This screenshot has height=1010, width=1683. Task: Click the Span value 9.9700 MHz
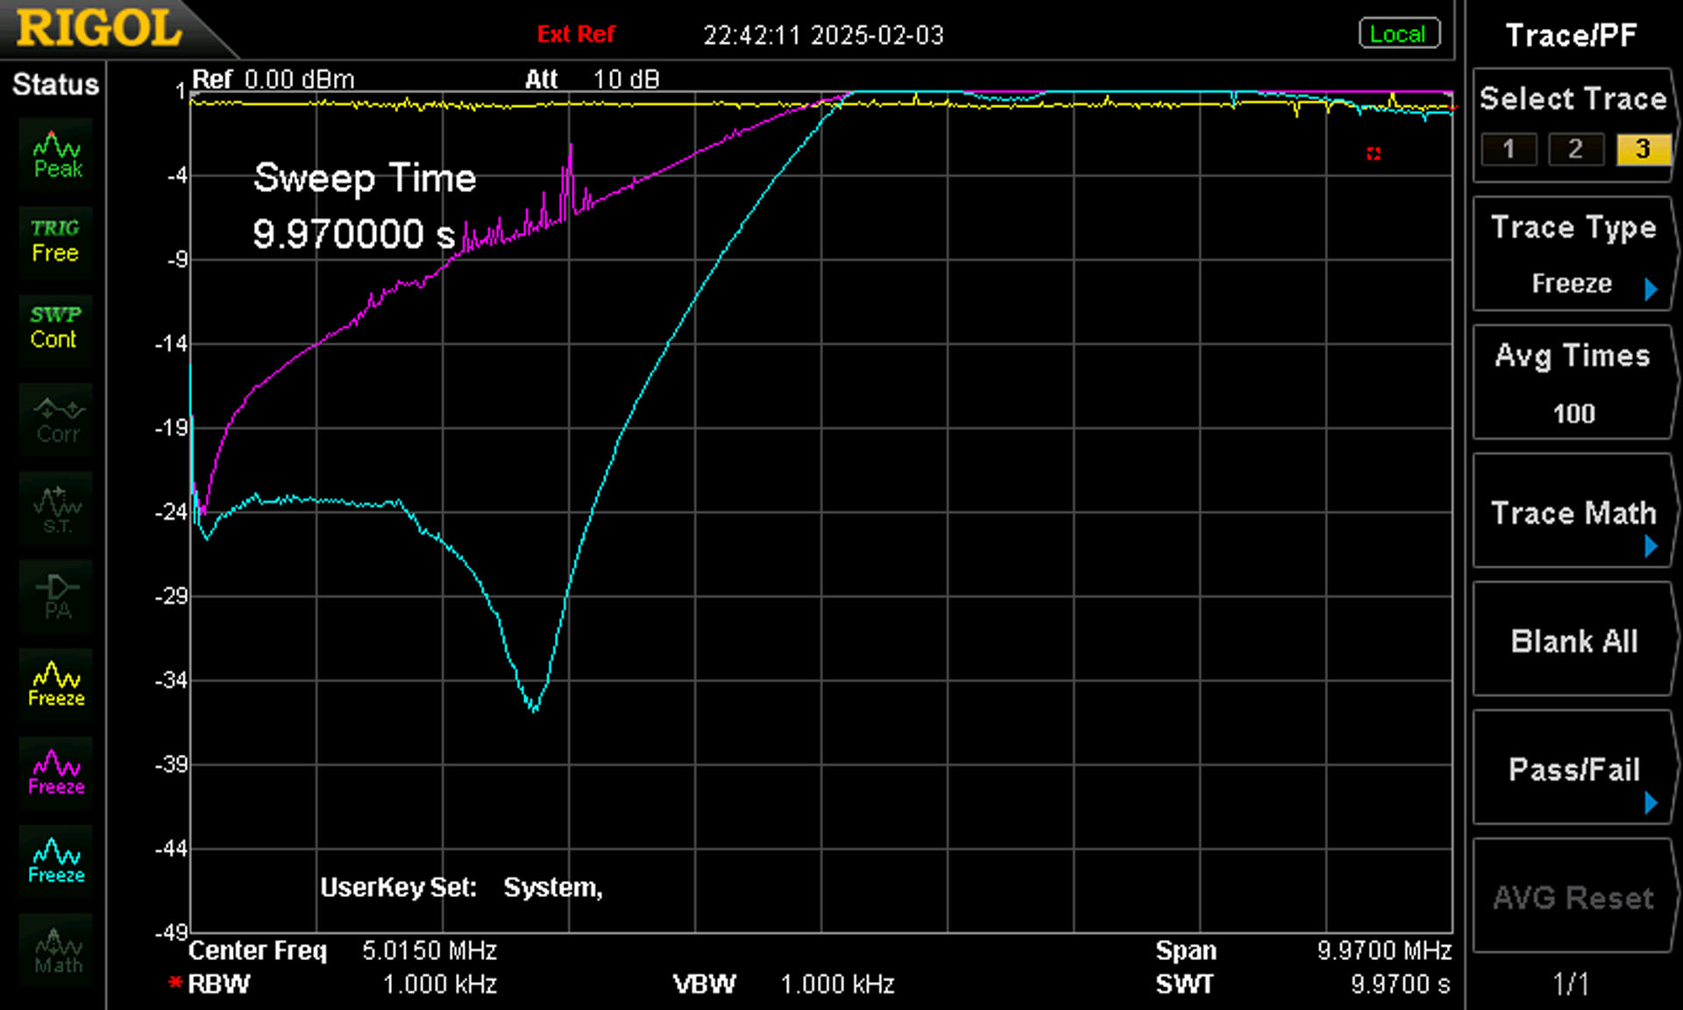click(x=1384, y=950)
